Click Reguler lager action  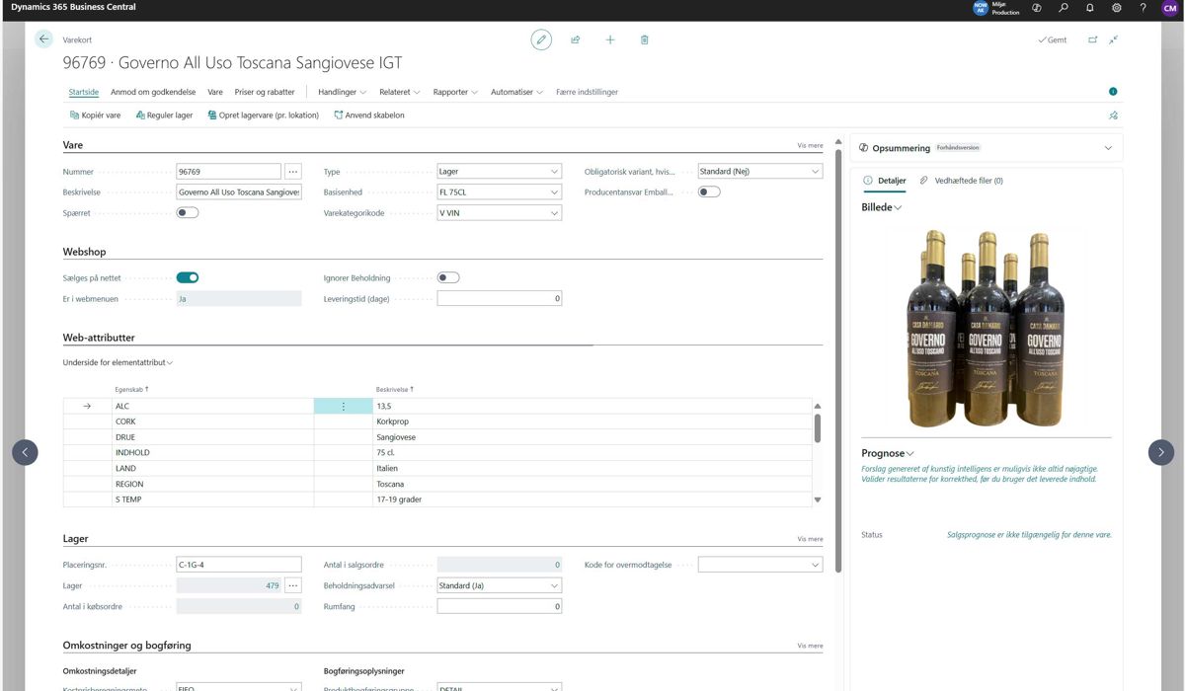pyautogui.click(x=164, y=115)
